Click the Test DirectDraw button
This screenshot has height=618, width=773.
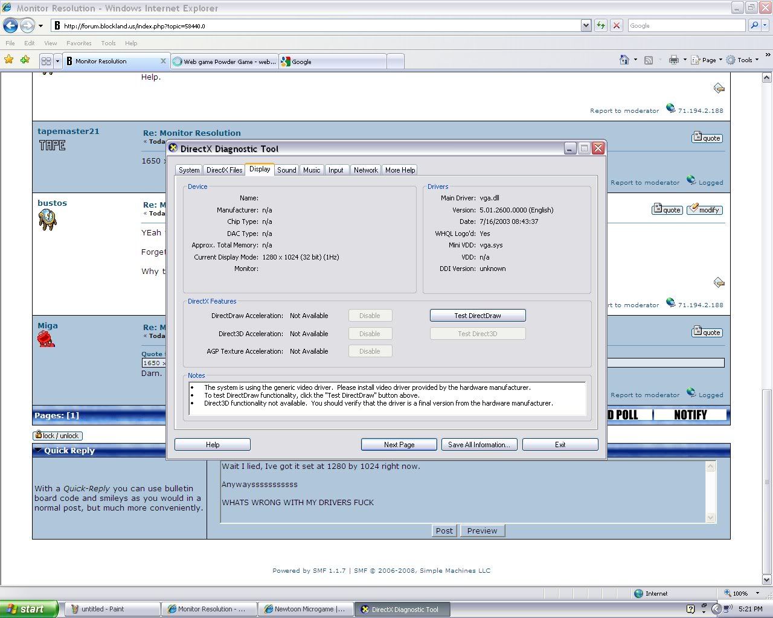pyautogui.click(x=477, y=315)
